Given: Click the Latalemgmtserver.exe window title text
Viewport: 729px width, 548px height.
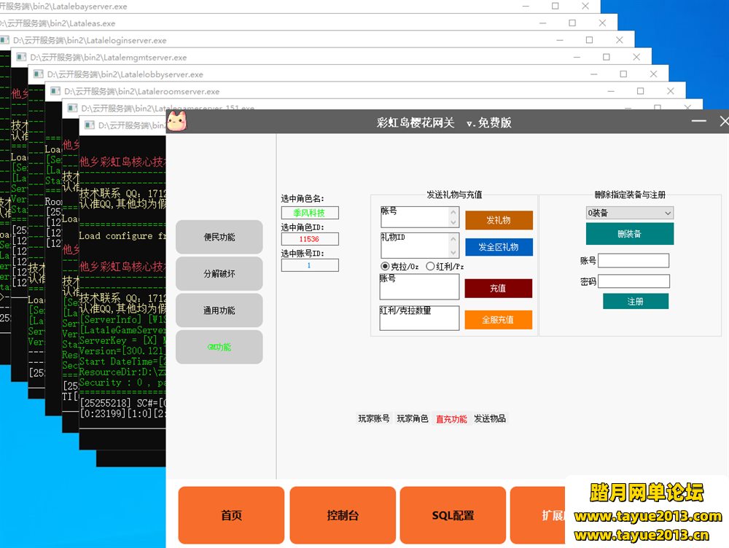Looking at the screenshot, I should (109, 57).
